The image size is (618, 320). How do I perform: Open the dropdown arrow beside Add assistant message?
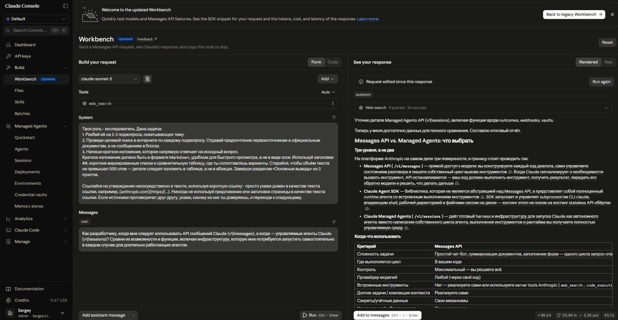133,315
